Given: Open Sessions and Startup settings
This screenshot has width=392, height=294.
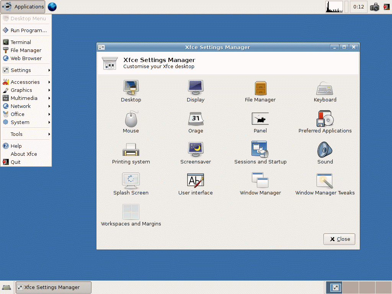Looking at the screenshot, I should click(x=260, y=150).
